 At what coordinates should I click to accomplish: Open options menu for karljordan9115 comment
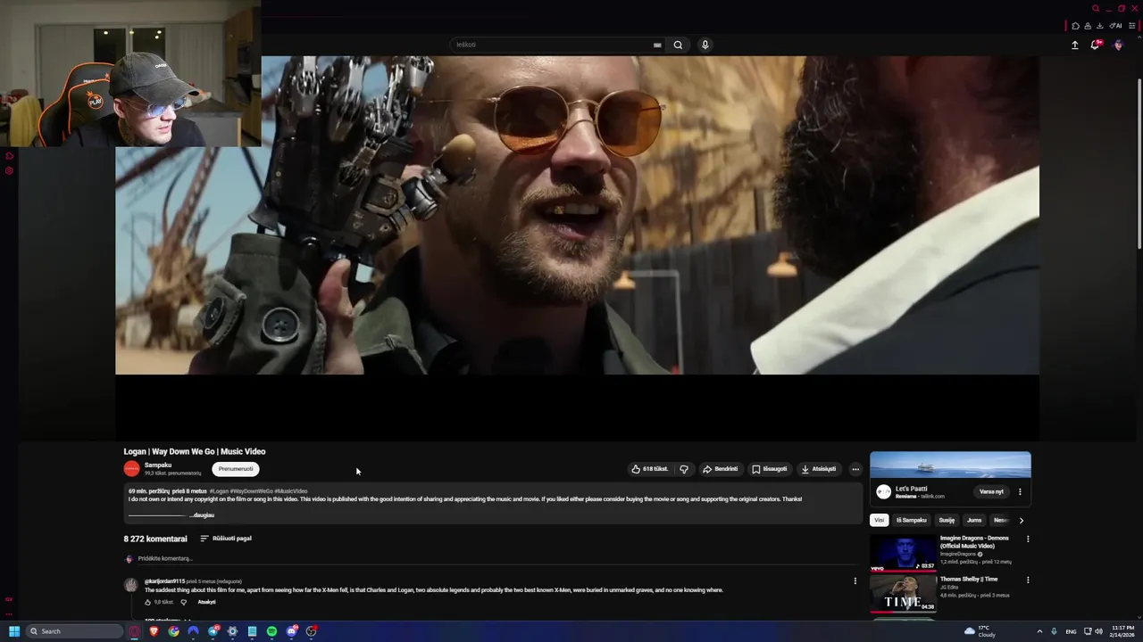pyautogui.click(x=855, y=581)
